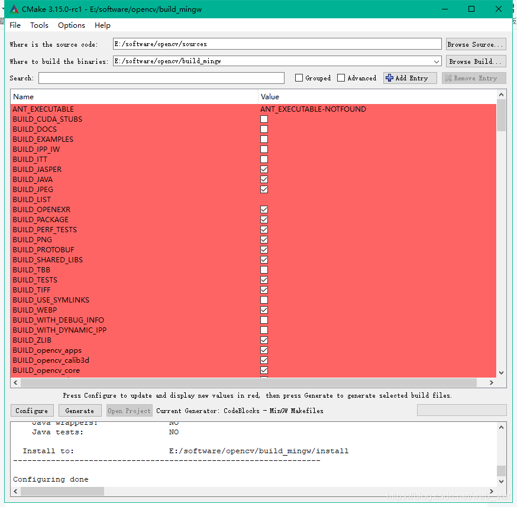The width and height of the screenshot is (517, 507).
Task: Enable the Advanced checkbox
Action: (x=341, y=78)
